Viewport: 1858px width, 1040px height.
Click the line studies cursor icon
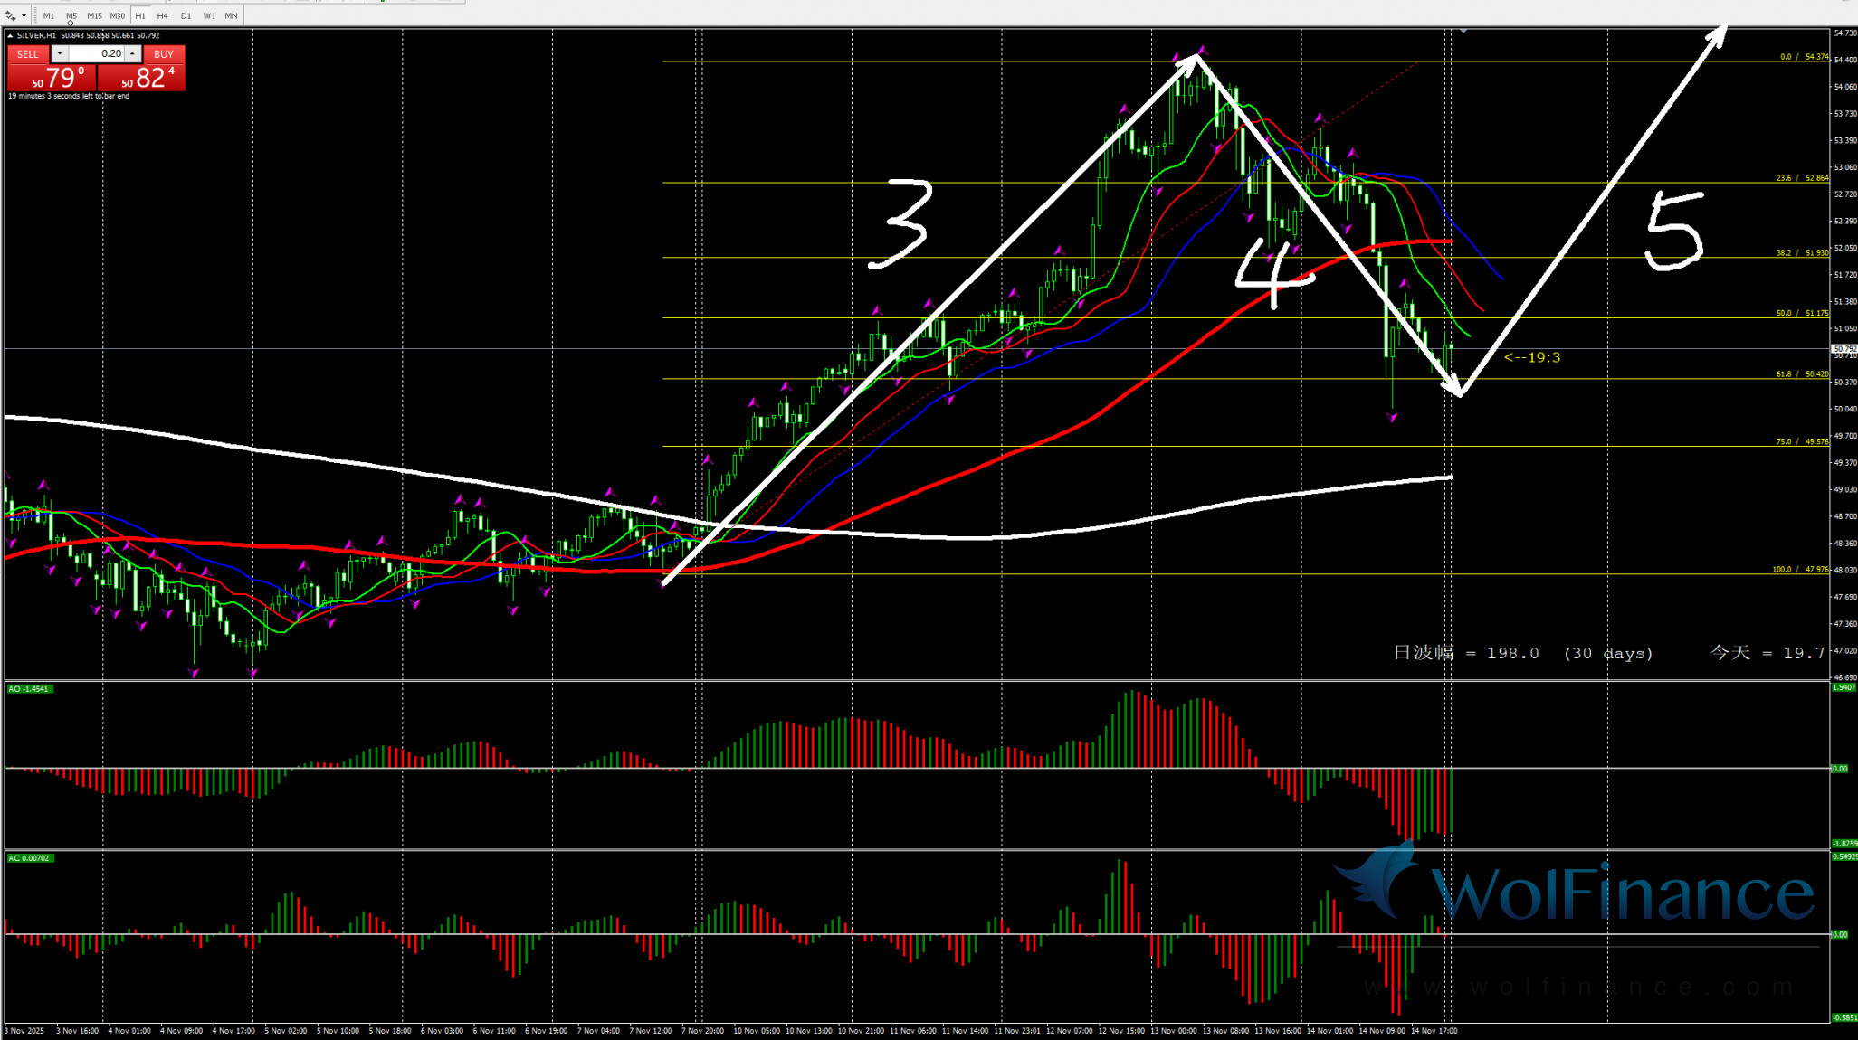[11, 15]
